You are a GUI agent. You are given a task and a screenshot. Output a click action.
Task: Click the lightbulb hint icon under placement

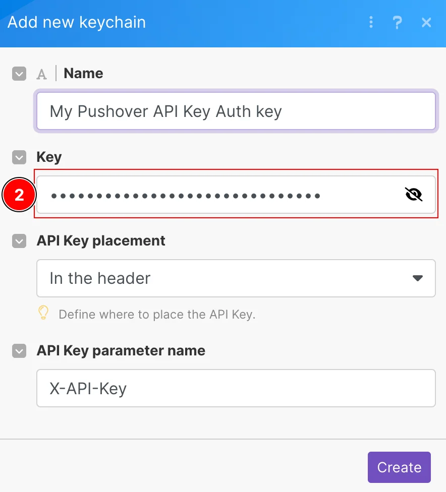tap(43, 313)
